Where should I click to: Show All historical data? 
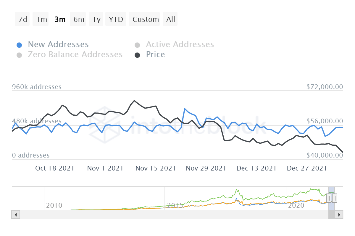tap(171, 19)
